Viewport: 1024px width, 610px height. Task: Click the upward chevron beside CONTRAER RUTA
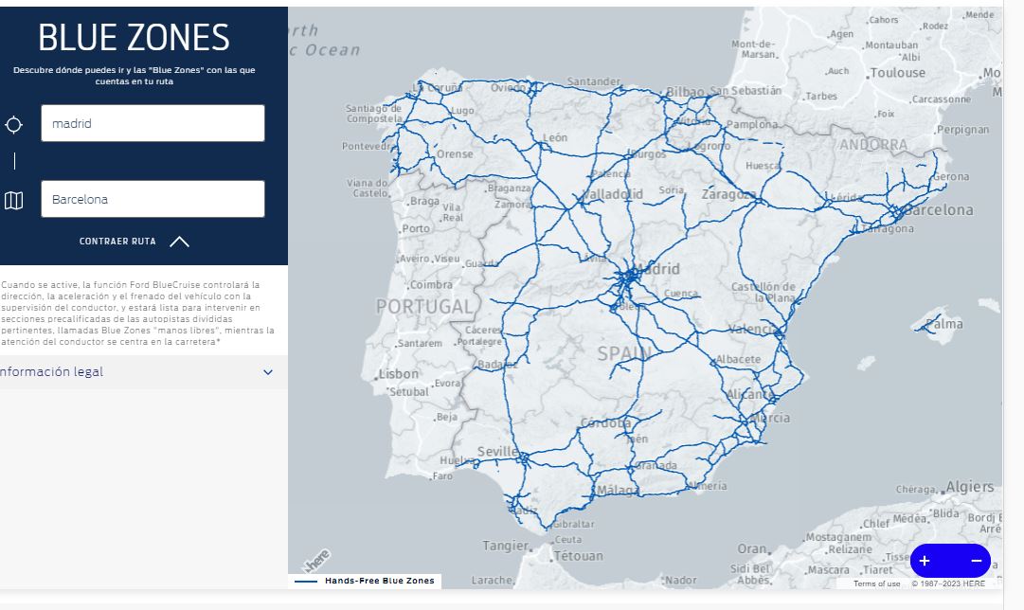pos(179,242)
